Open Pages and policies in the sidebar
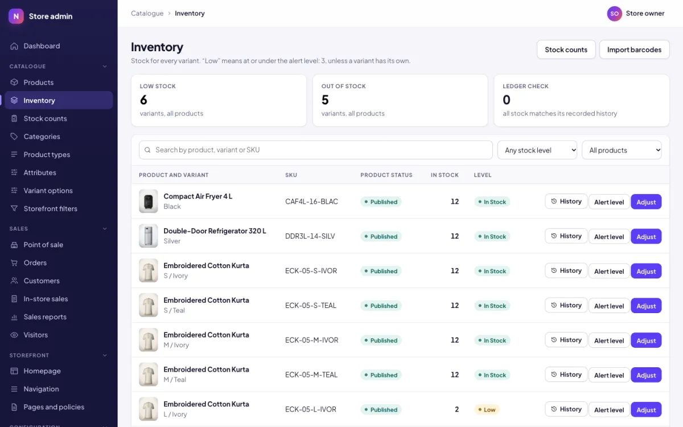Screen dimensions: 683x427 click(x=59, y=407)
